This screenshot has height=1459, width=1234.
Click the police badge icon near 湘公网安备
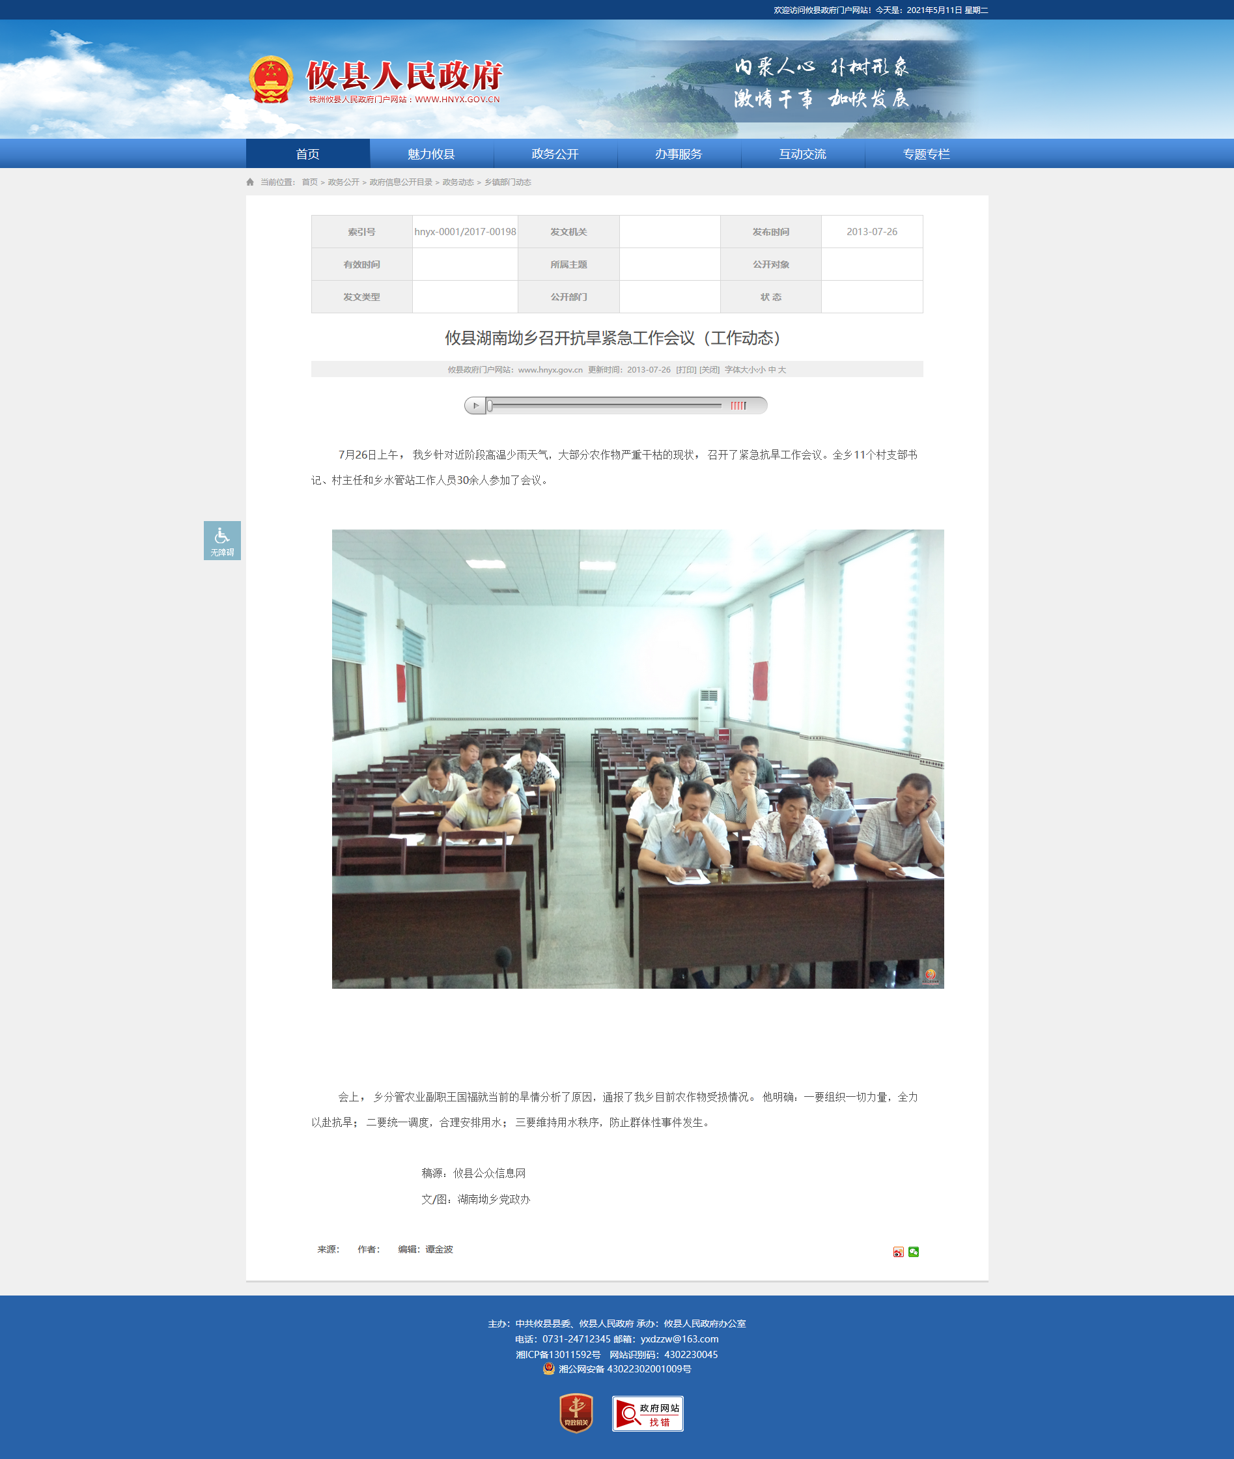tap(548, 1368)
